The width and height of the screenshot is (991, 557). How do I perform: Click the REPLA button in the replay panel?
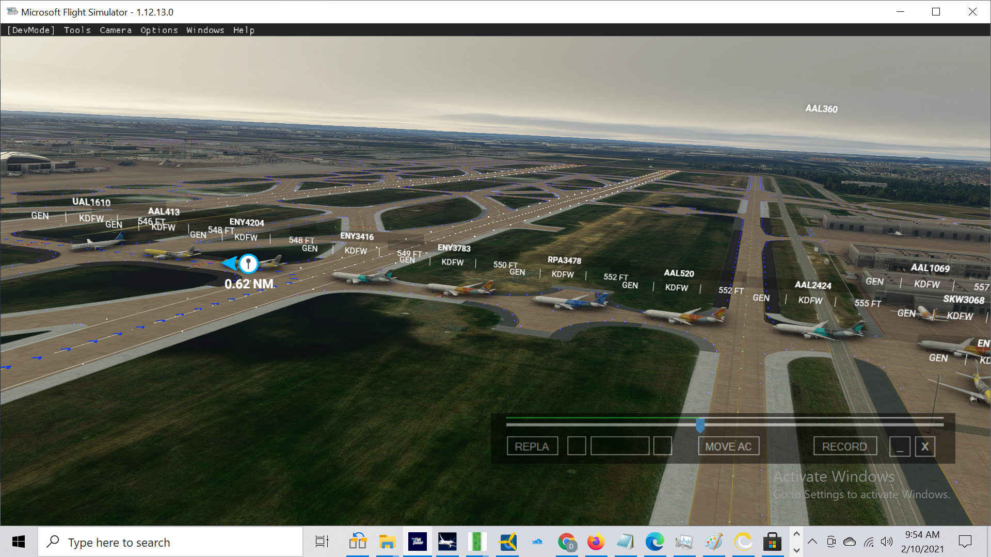click(x=532, y=446)
